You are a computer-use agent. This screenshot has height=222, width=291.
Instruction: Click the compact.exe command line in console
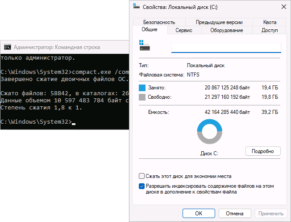65,72
